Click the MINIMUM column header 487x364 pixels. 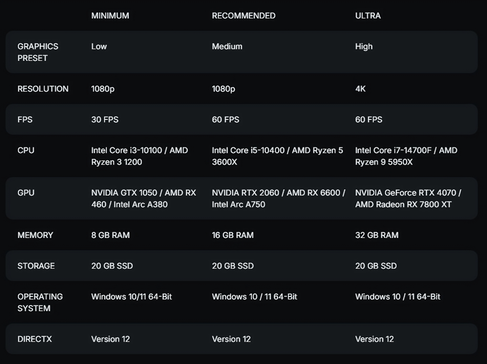[x=110, y=16]
